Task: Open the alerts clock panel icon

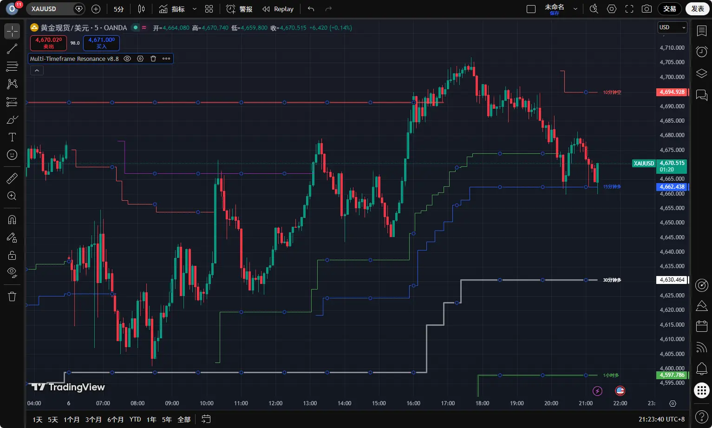Action: pos(702,52)
